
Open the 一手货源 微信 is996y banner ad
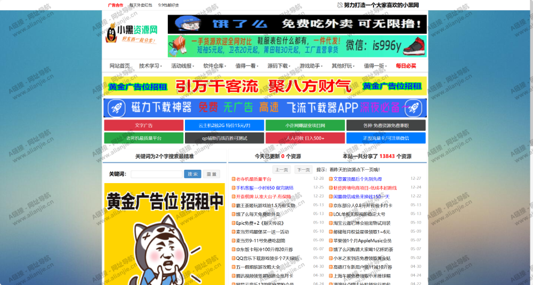pos(297,46)
